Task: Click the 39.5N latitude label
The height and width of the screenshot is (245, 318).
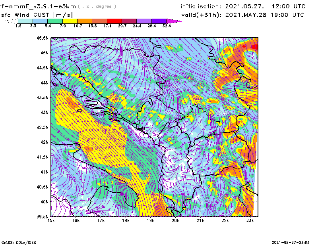Action: (x=43, y=217)
